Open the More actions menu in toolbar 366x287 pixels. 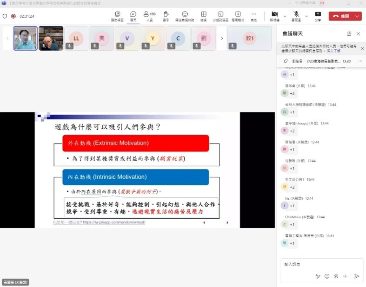coord(253,16)
